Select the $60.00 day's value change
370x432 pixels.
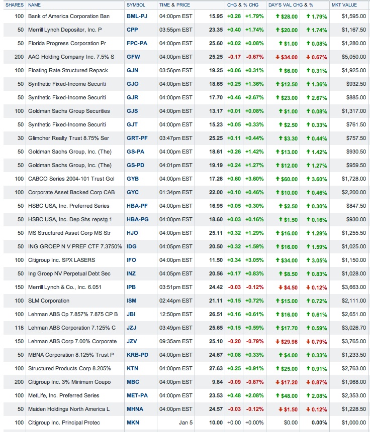287,179
